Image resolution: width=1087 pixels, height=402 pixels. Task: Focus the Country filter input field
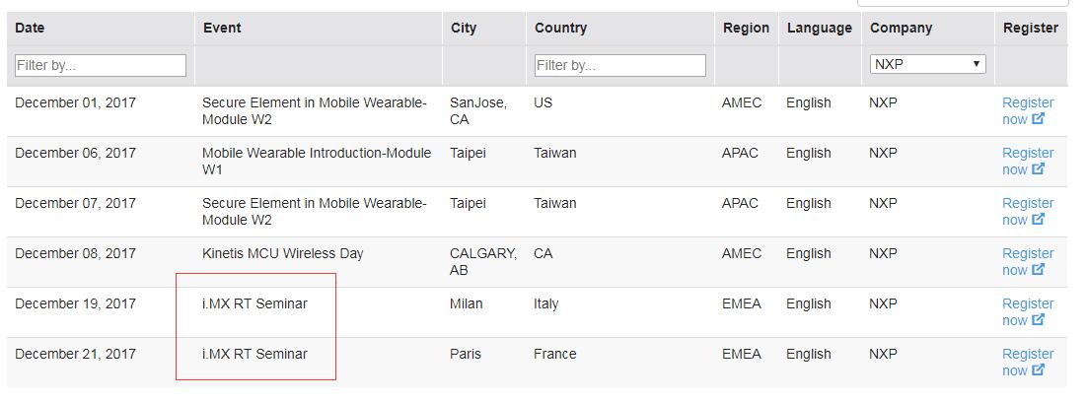619,66
